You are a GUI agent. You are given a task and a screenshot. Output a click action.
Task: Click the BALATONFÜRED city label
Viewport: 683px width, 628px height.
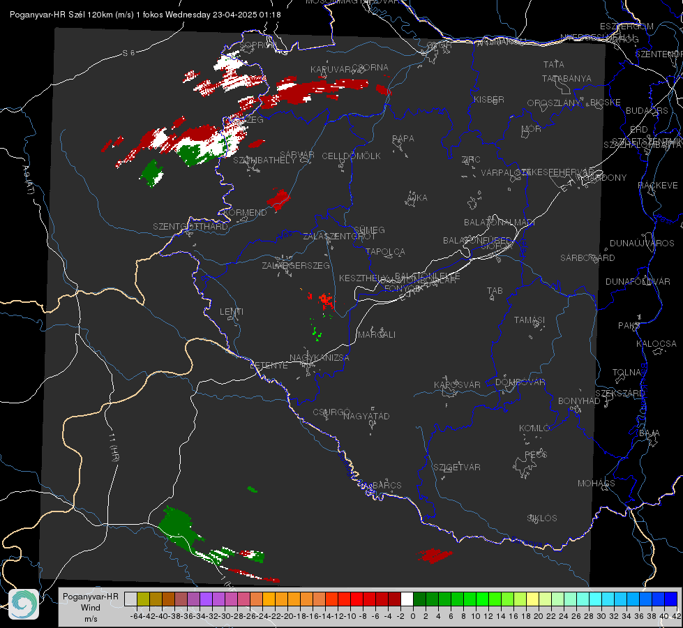[x=477, y=241]
